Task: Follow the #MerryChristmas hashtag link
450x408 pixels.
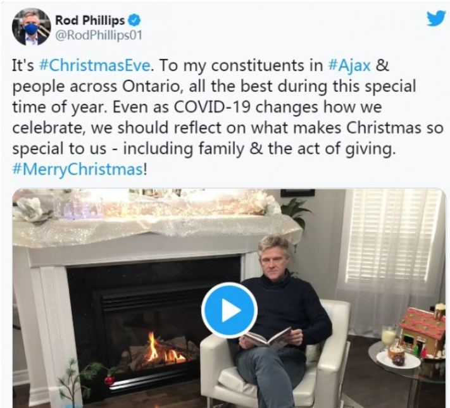Action: [77, 170]
